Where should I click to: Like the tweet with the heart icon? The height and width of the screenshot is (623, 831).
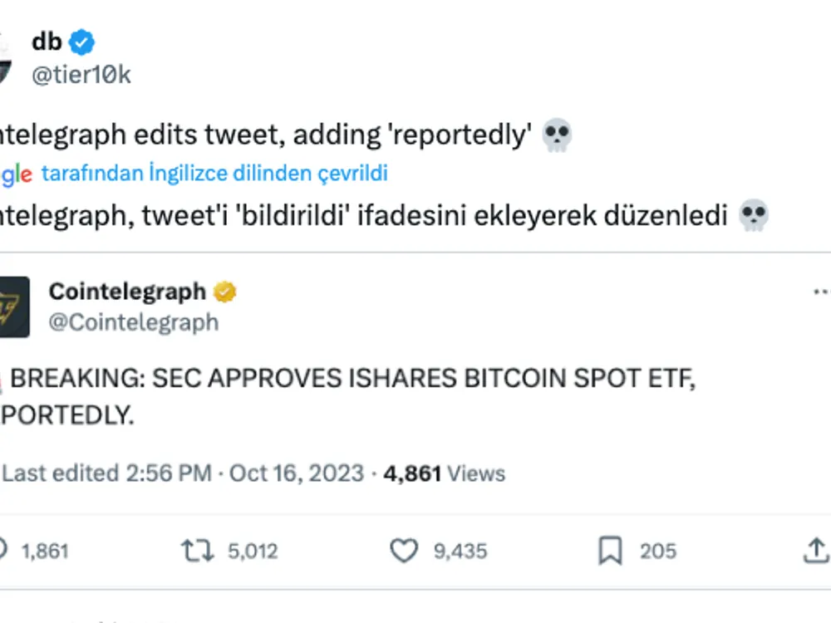point(404,550)
